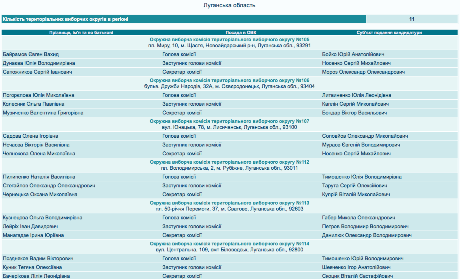Click the 'Посада в ОВК' column header

(240, 32)
